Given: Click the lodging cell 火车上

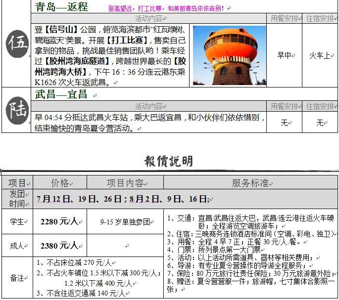Looking at the screenshot, I should (x=320, y=55).
